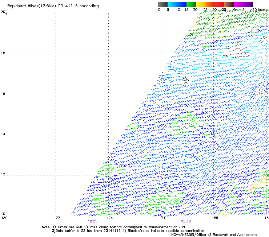The width and height of the screenshot is (269, 237).
Task: Click the longitude axis label '-177'
Action: 56,218
